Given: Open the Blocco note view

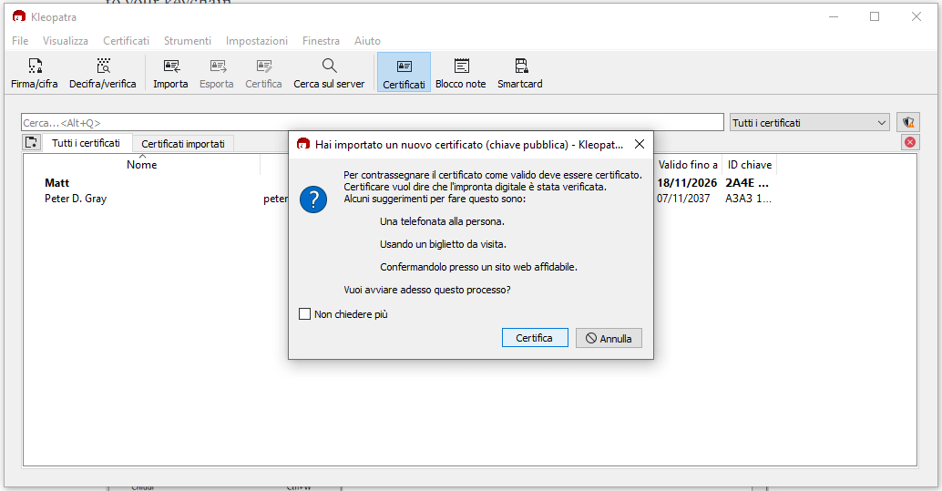Looking at the screenshot, I should [x=461, y=73].
